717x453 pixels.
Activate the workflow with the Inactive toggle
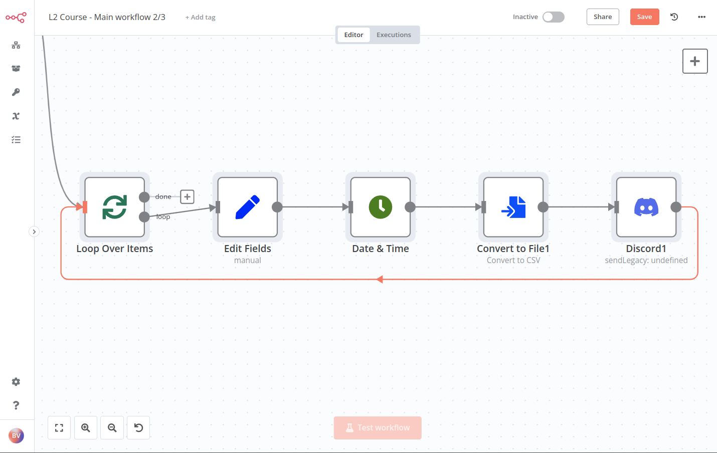553,17
